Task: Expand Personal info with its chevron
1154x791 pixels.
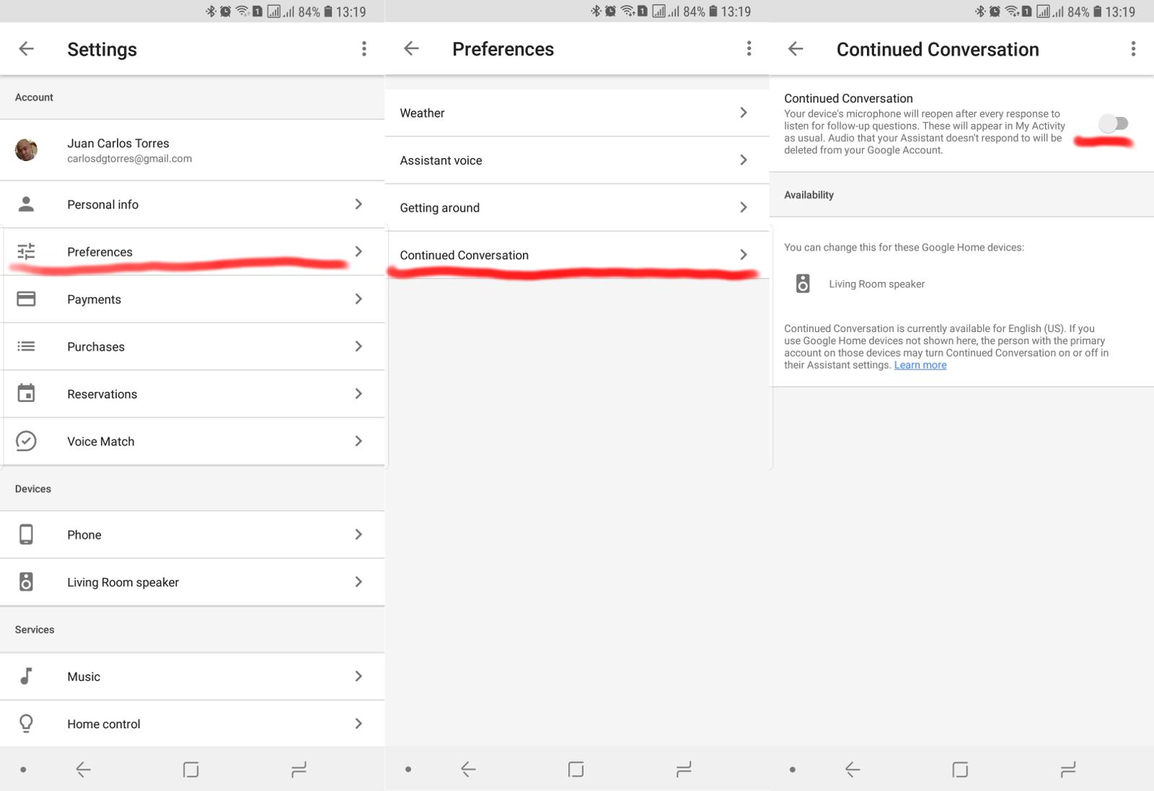Action: point(358,204)
